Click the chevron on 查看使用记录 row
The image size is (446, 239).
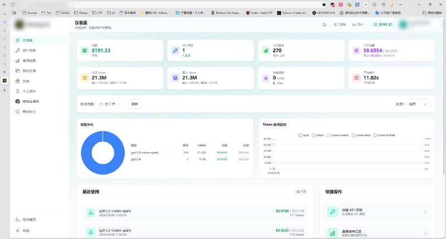click(x=425, y=233)
